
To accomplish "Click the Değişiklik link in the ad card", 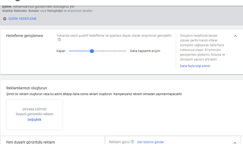I will [34, 120].
